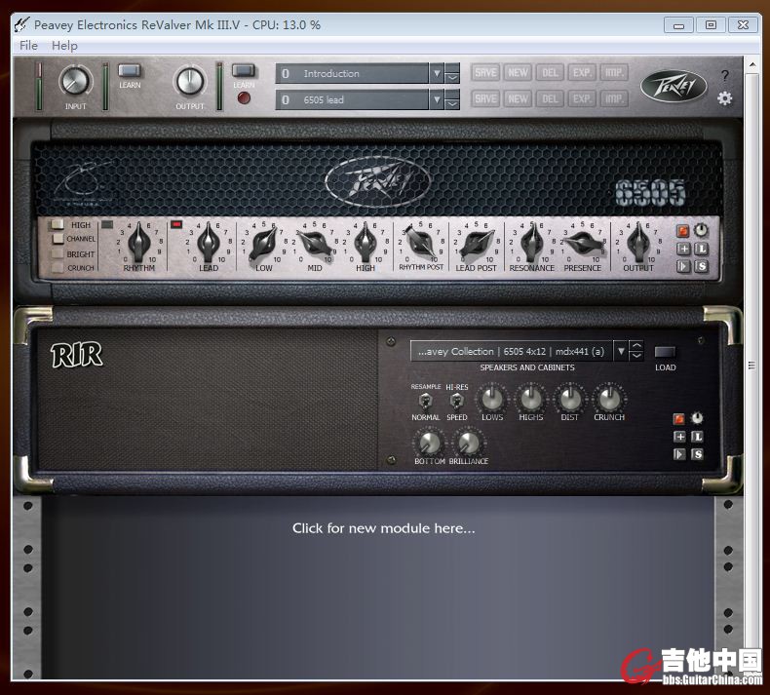770x695 pixels.
Task: Click the 6505 lead preset name field
Action: [x=352, y=100]
